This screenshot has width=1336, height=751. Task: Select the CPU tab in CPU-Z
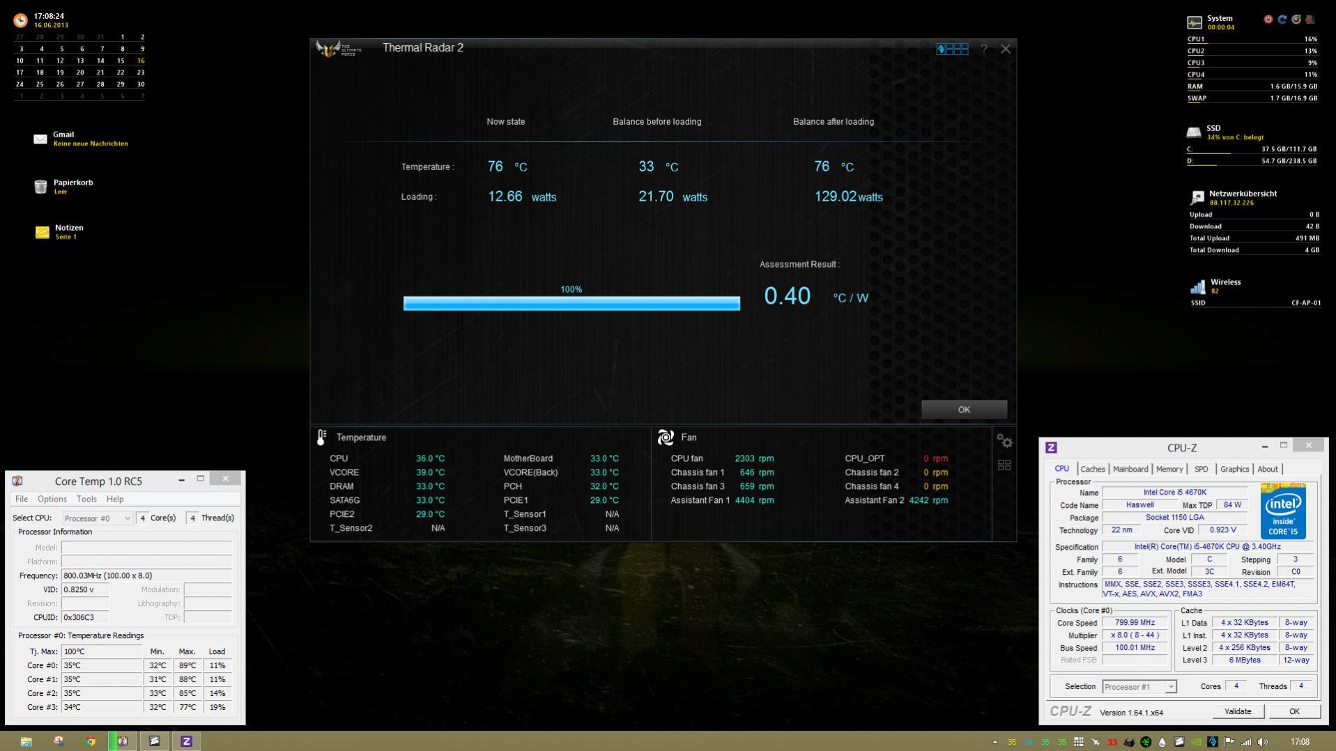[x=1061, y=469]
